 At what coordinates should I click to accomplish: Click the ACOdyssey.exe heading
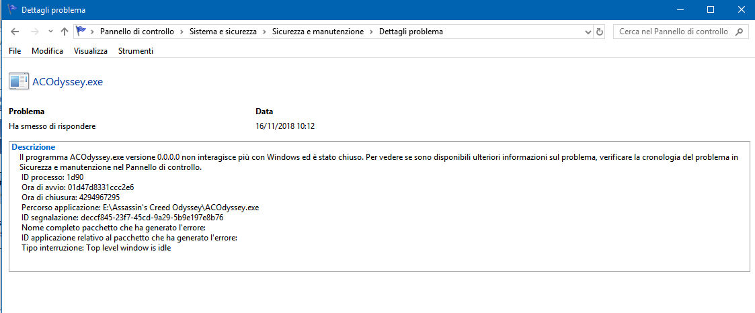pyautogui.click(x=67, y=82)
